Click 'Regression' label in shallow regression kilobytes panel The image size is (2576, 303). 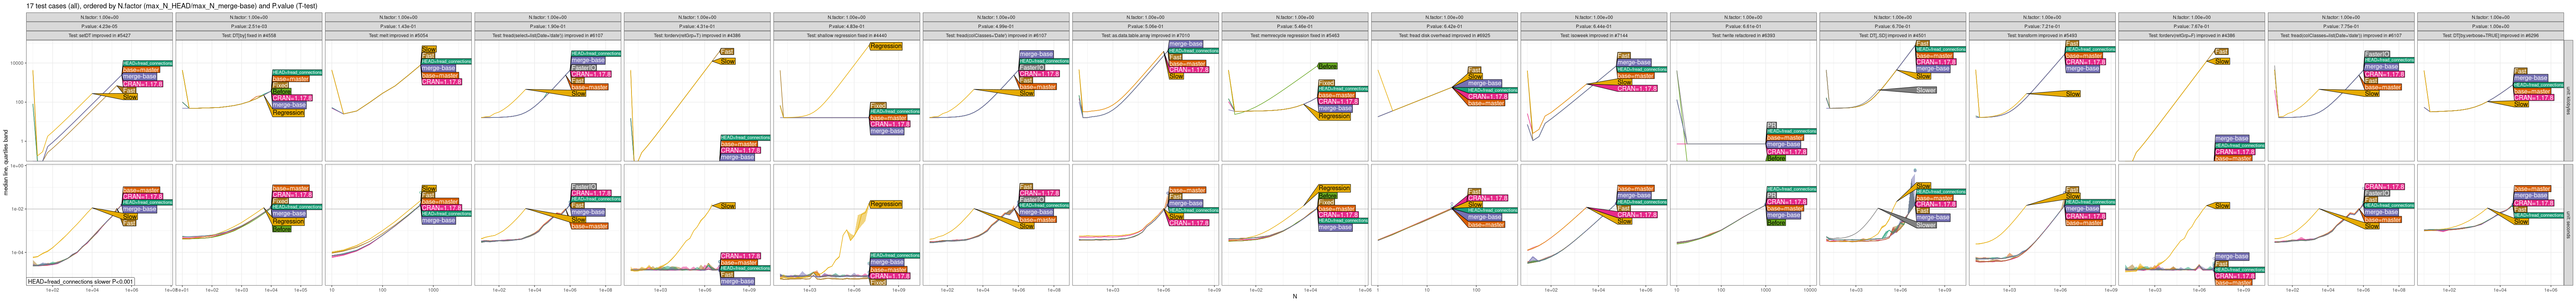[x=886, y=46]
